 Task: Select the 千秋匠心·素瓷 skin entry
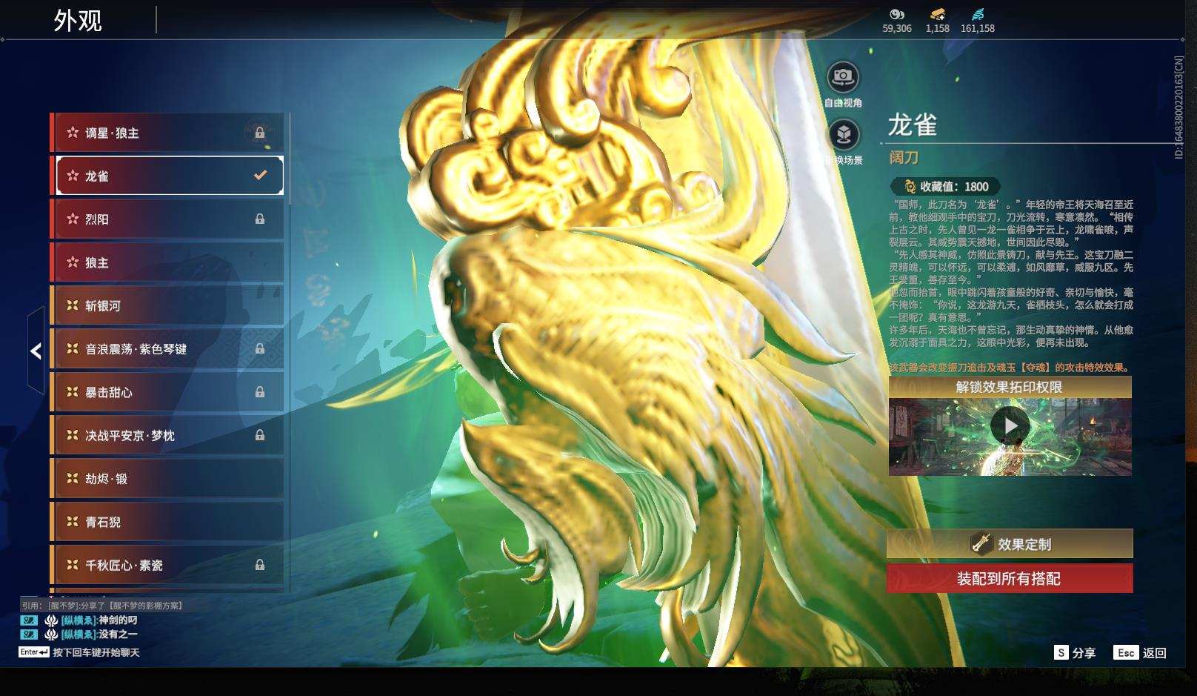click(x=167, y=565)
